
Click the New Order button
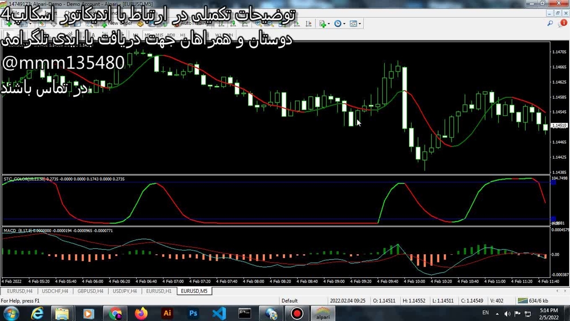point(117,23)
